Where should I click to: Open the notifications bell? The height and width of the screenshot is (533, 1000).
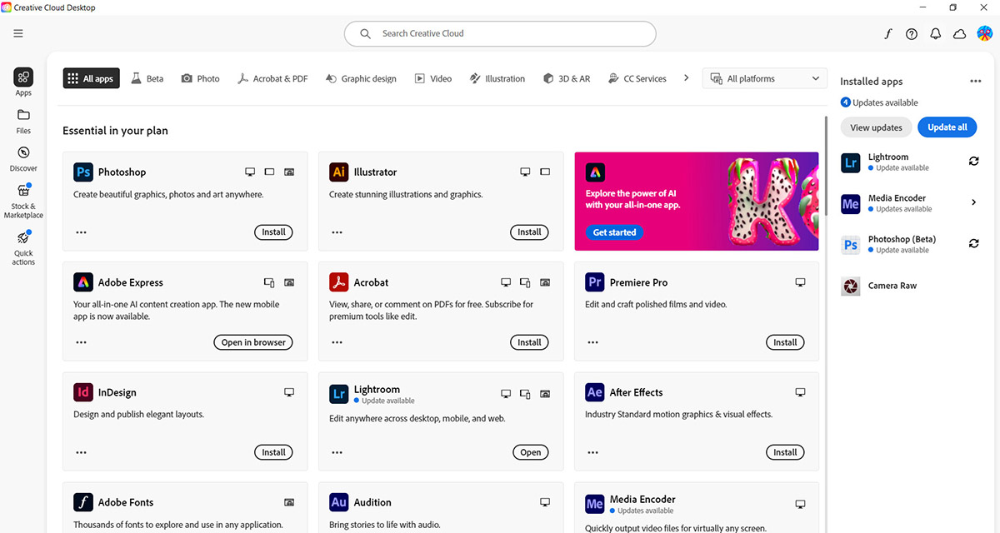936,34
